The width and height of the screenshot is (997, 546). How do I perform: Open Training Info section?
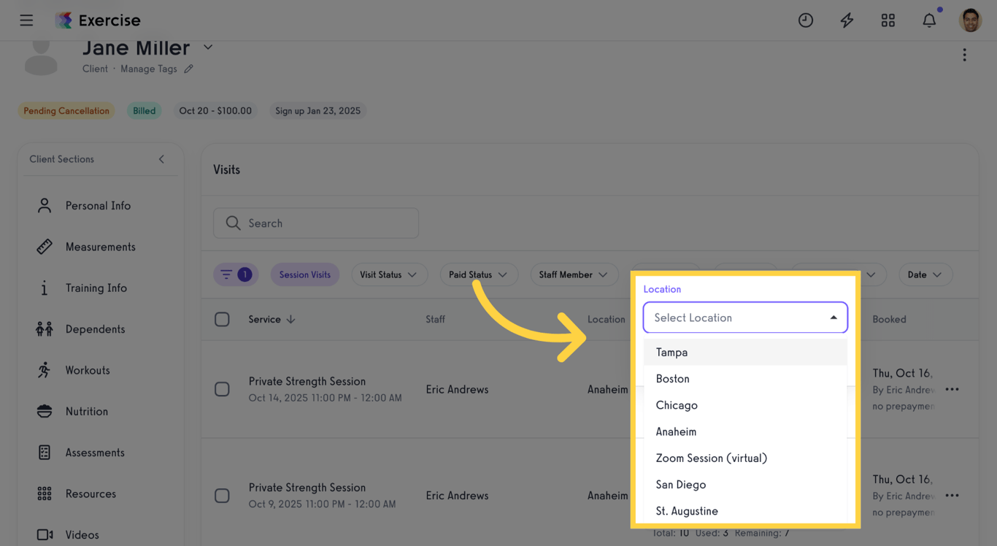tap(98, 288)
